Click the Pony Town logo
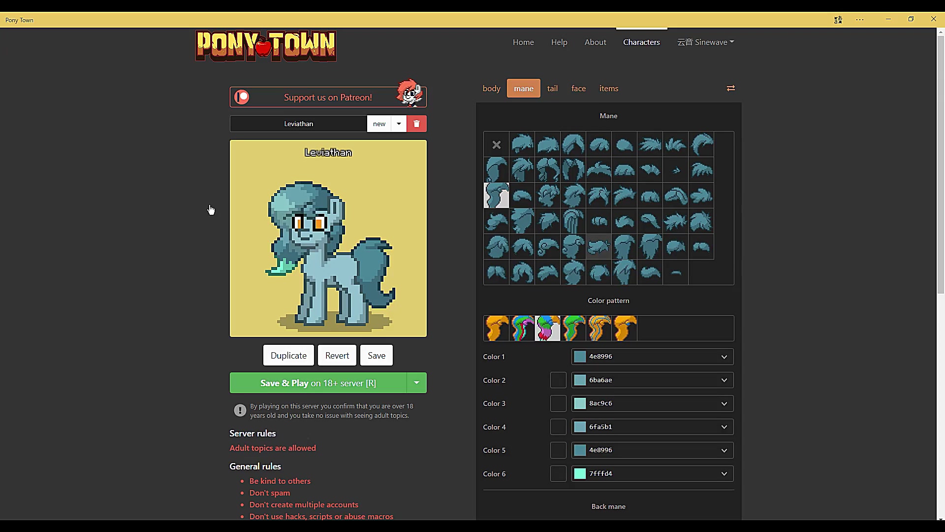Screen dimensions: 945x532 coord(266,46)
